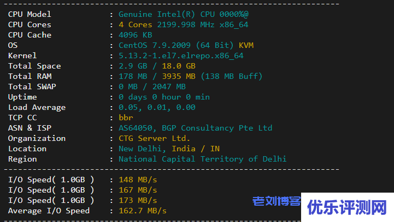Click the 162.7 MB/s average I/O speed
This screenshot has width=394, height=222.
click(x=142, y=211)
